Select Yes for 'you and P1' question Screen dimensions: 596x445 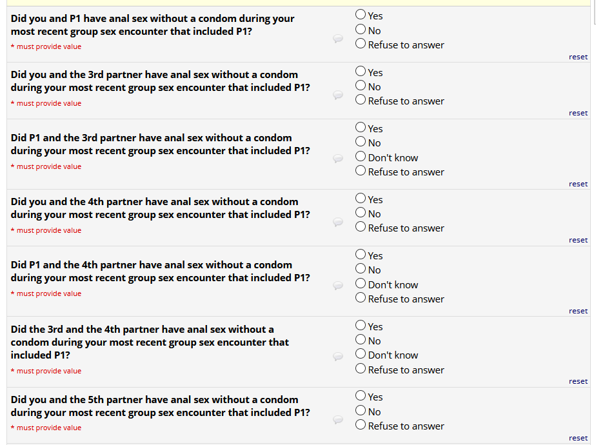point(361,15)
